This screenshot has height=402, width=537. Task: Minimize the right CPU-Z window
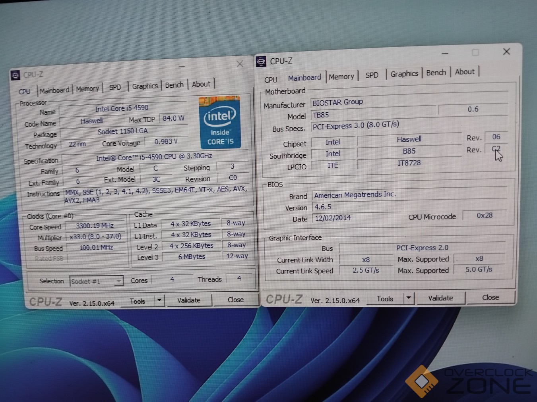point(445,53)
